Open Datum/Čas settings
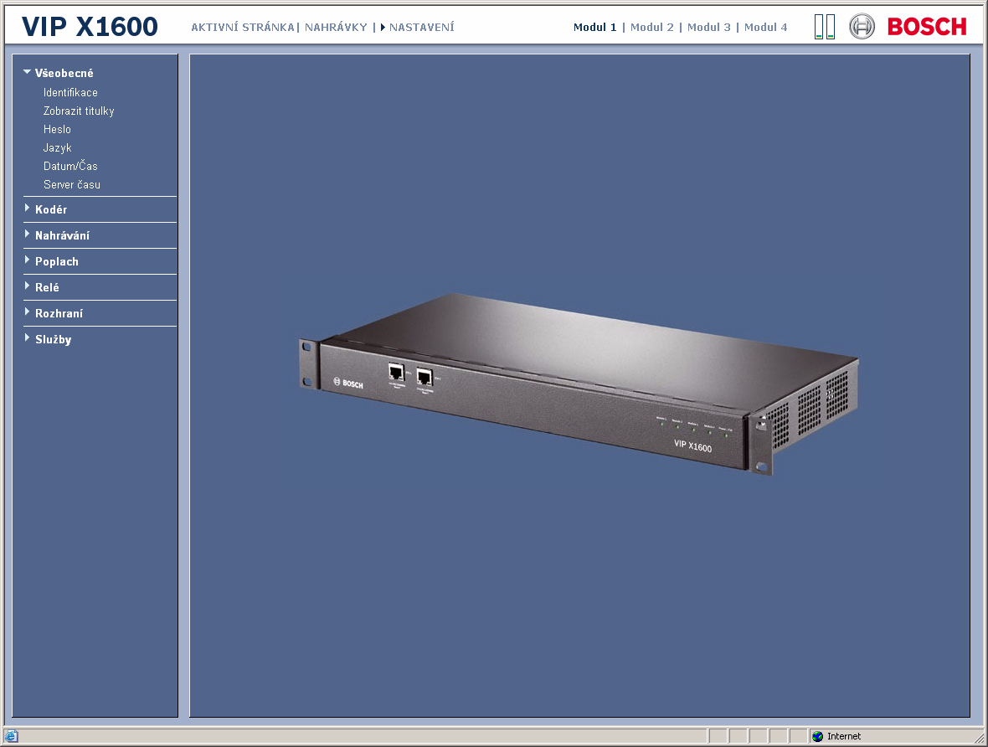This screenshot has width=988, height=747. pyautogui.click(x=70, y=166)
